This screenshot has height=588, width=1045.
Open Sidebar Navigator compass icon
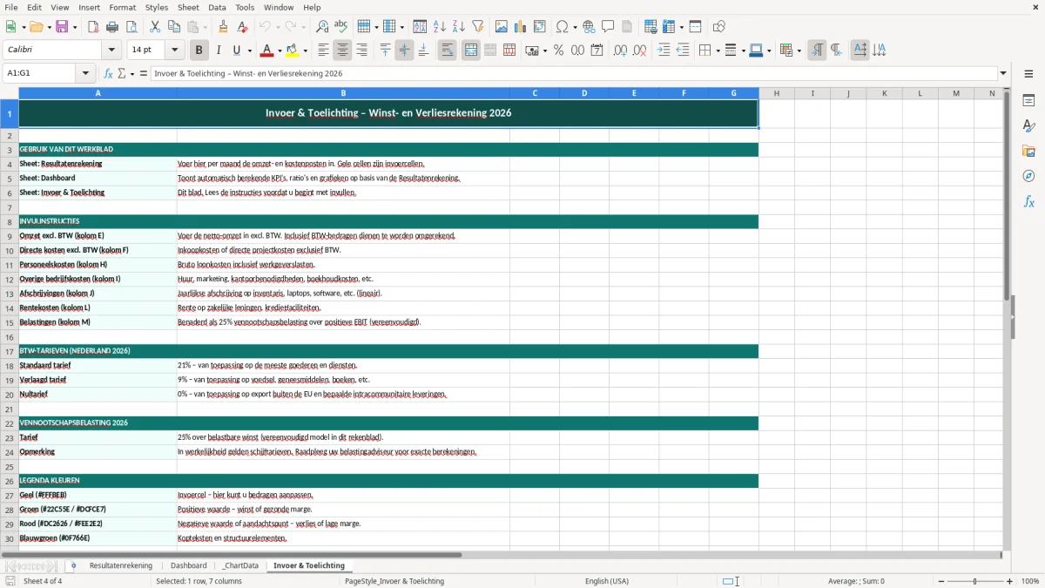click(x=1028, y=176)
